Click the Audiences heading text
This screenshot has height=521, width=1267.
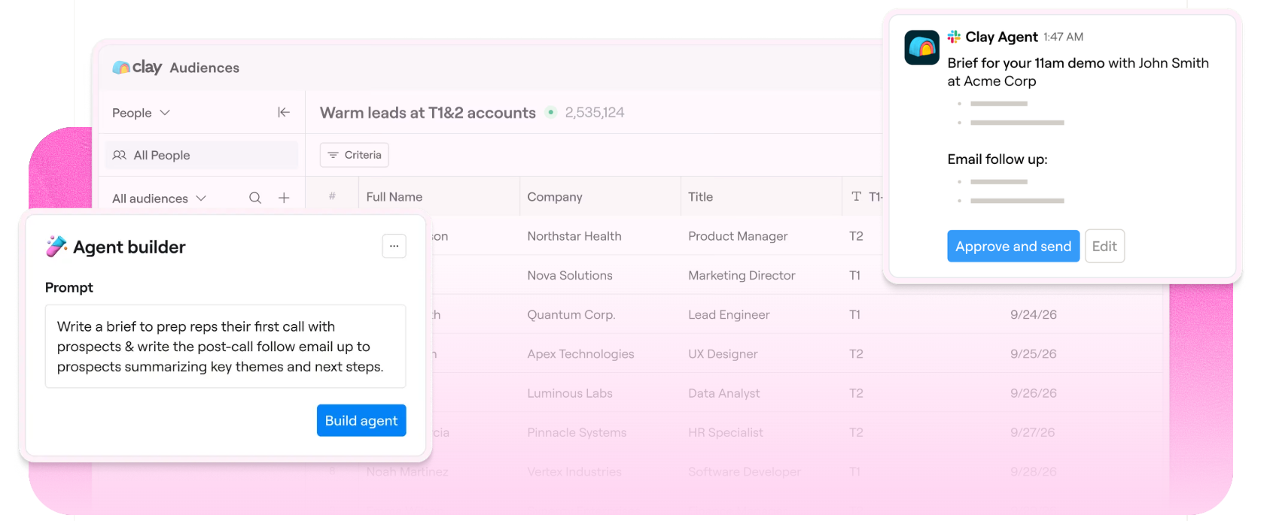pyautogui.click(x=205, y=68)
